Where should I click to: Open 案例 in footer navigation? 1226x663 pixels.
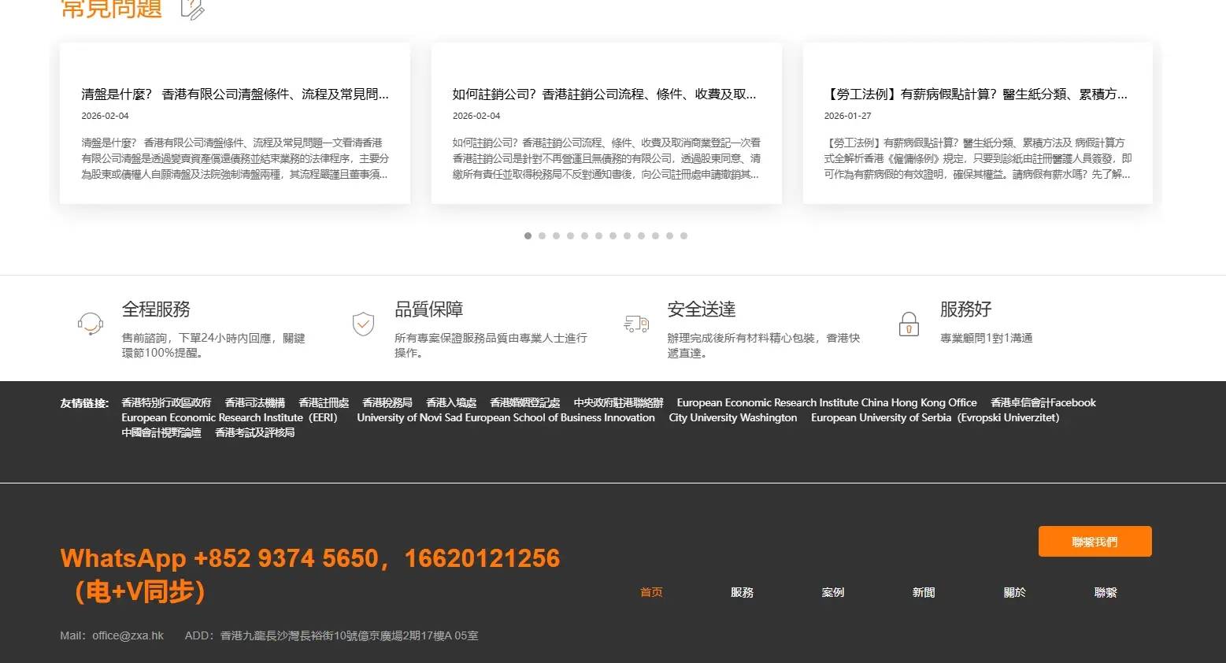[832, 592]
